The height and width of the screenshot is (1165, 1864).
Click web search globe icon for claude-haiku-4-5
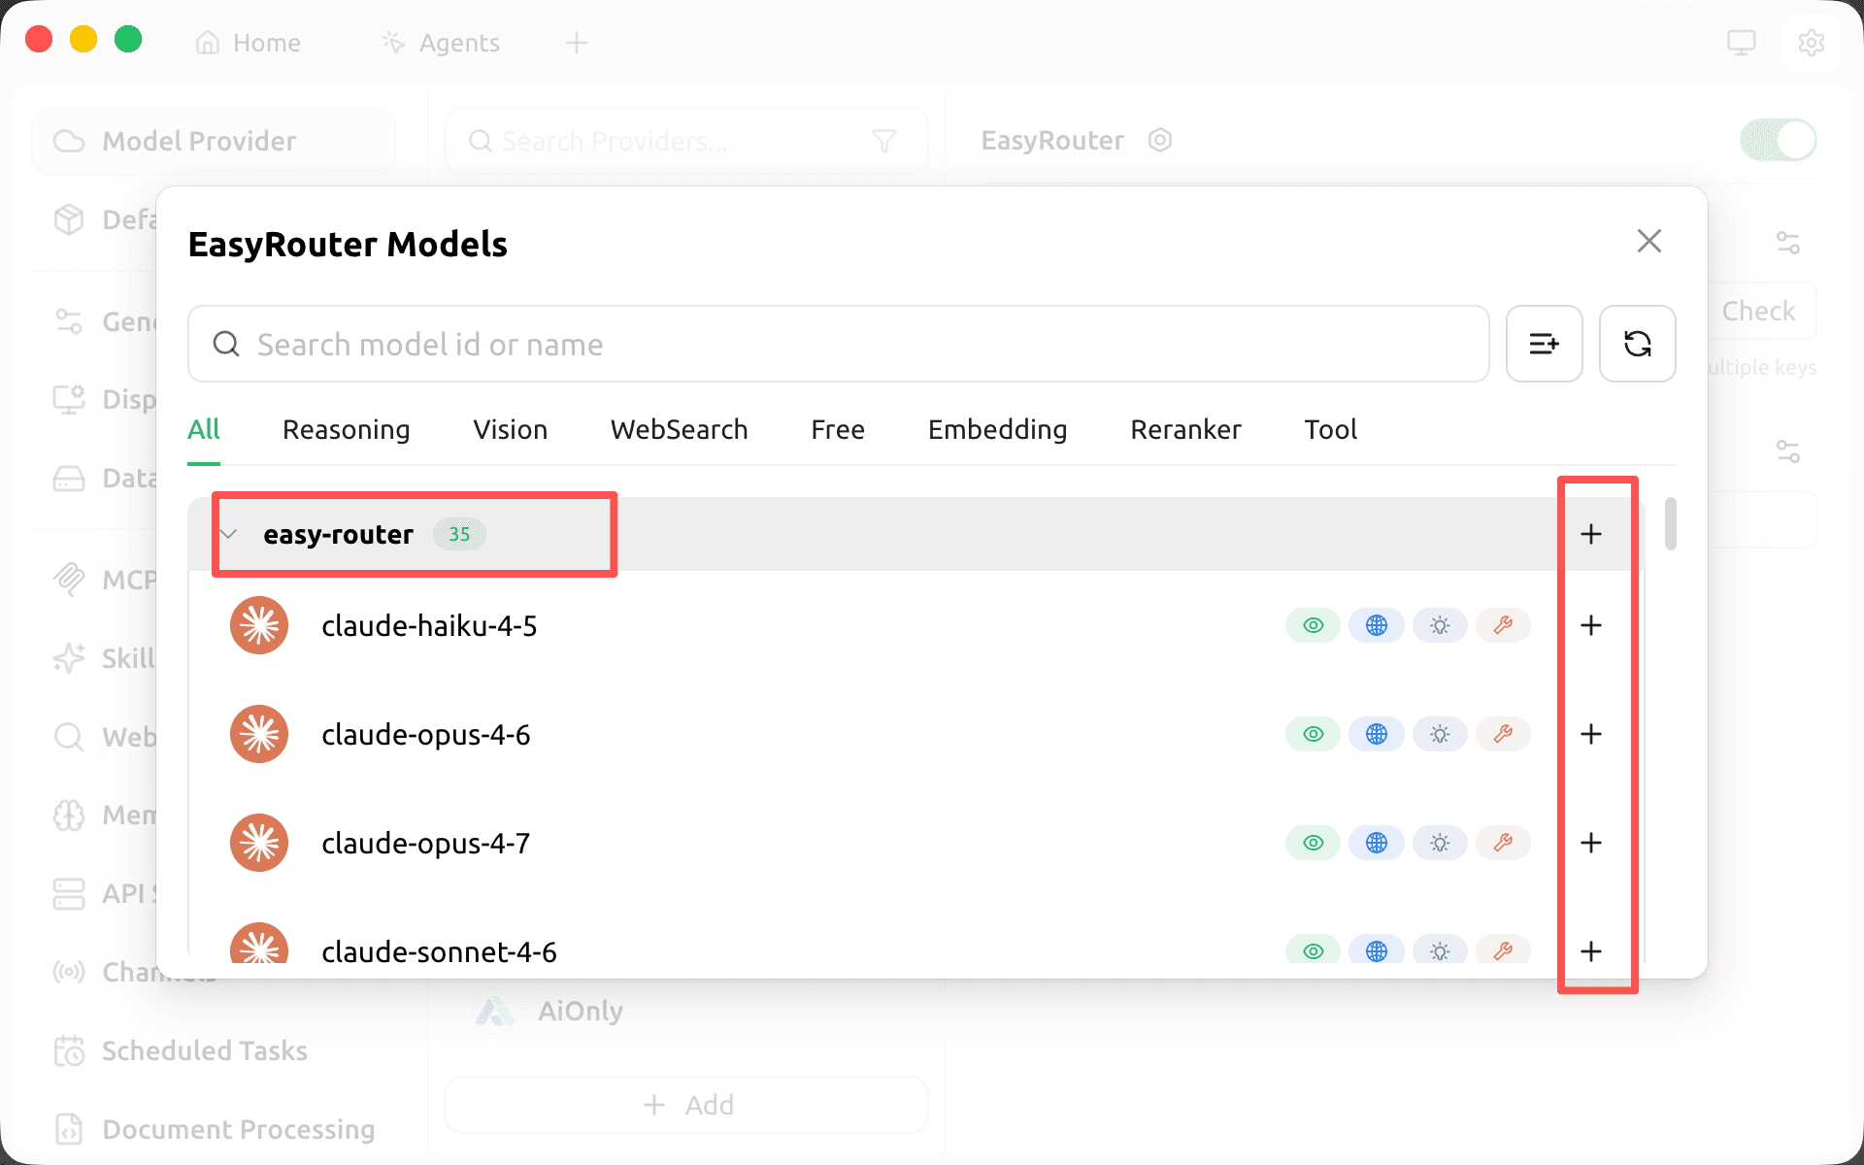point(1377,625)
